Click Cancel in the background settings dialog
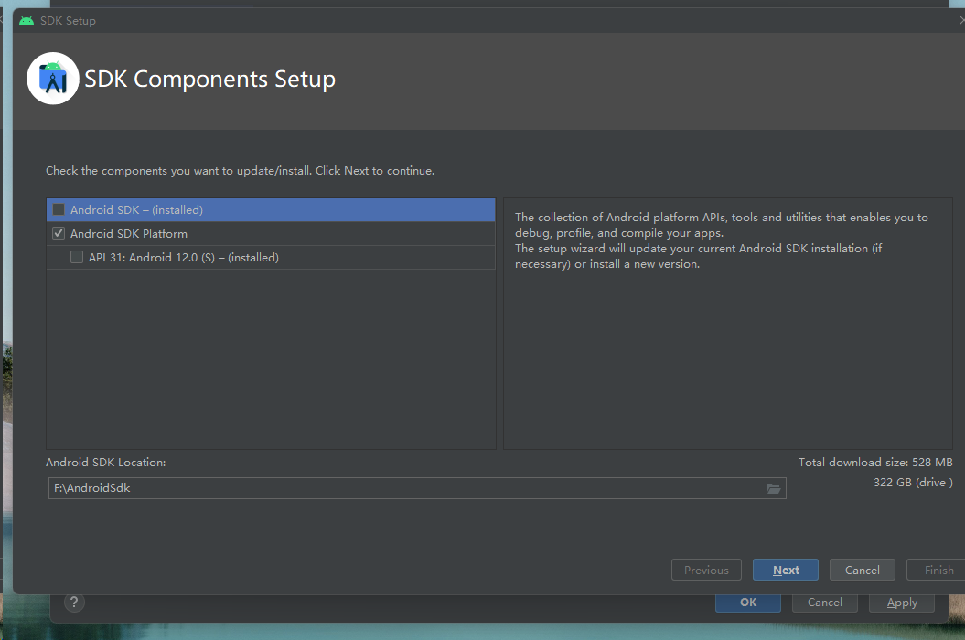 coord(824,603)
